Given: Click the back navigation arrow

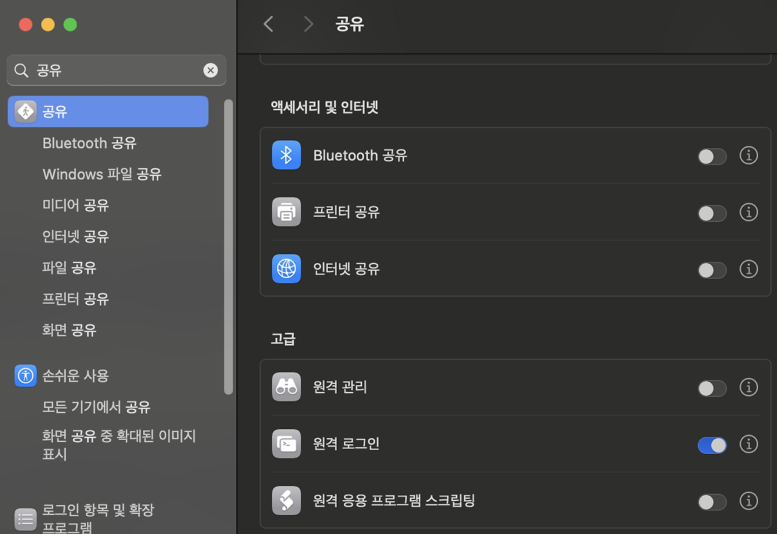Looking at the screenshot, I should [x=268, y=24].
